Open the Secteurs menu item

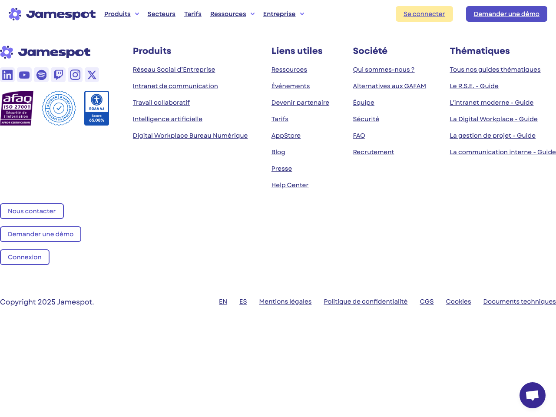pyautogui.click(x=161, y=14)
